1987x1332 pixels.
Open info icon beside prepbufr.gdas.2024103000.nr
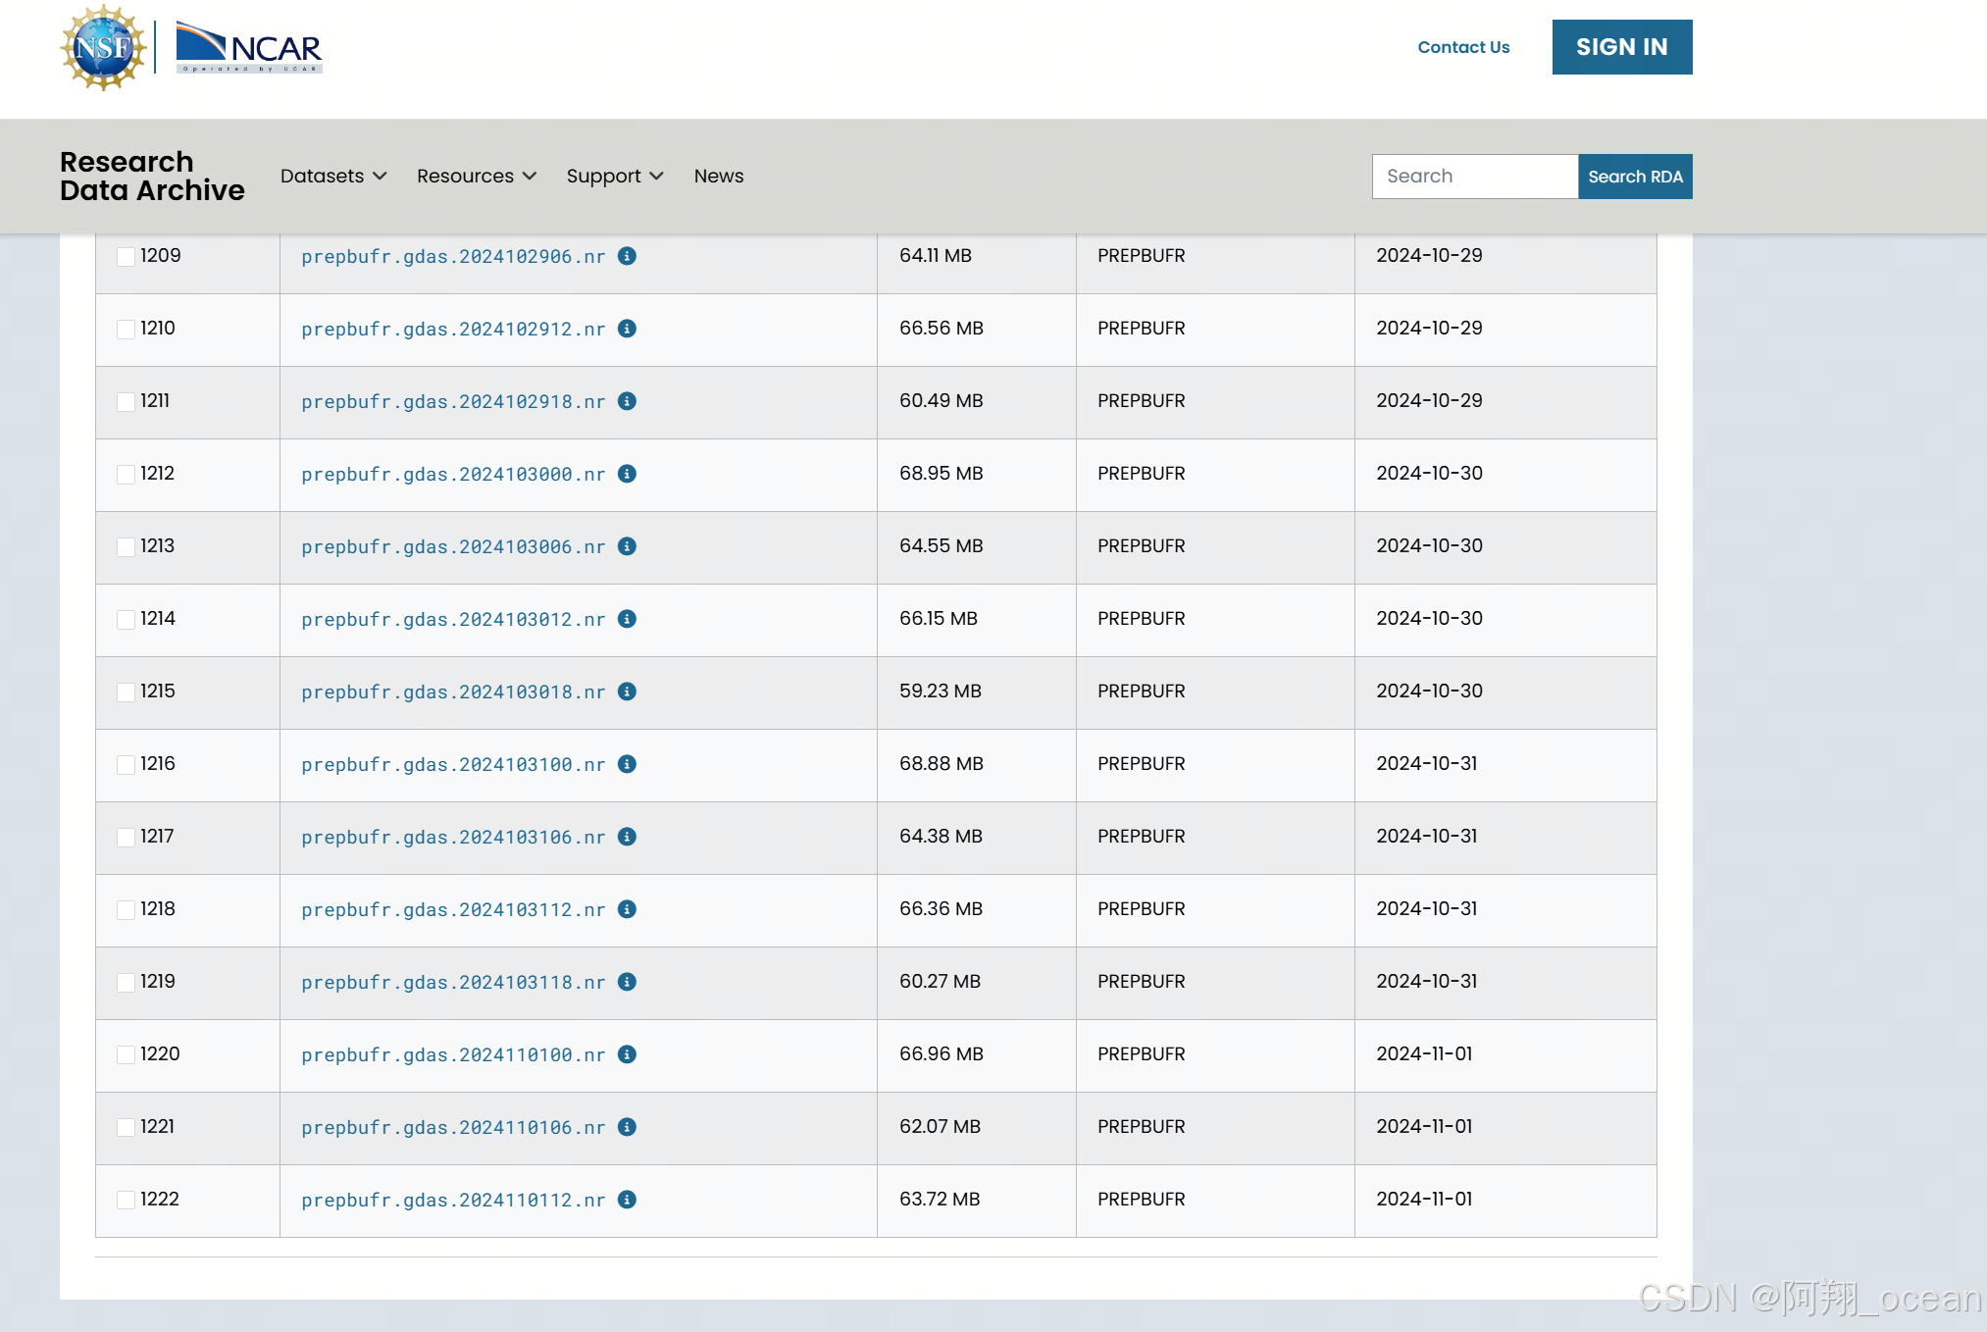point(627,474)
